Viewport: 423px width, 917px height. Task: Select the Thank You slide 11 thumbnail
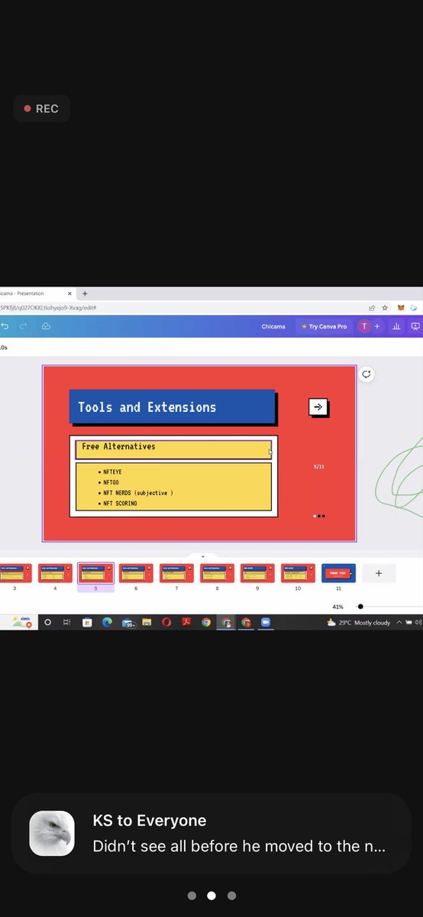(338, 573)
